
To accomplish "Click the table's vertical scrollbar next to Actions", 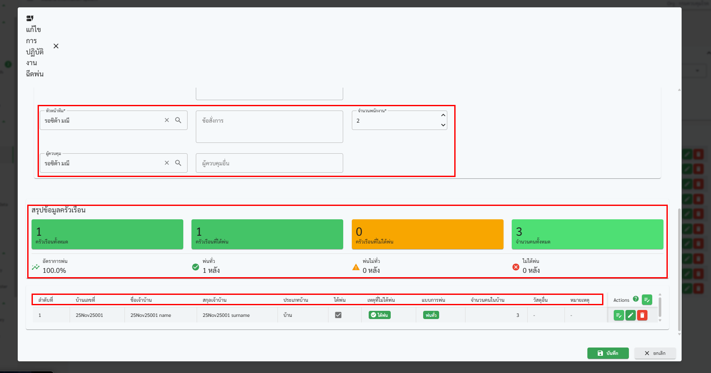I will (660, 307).
